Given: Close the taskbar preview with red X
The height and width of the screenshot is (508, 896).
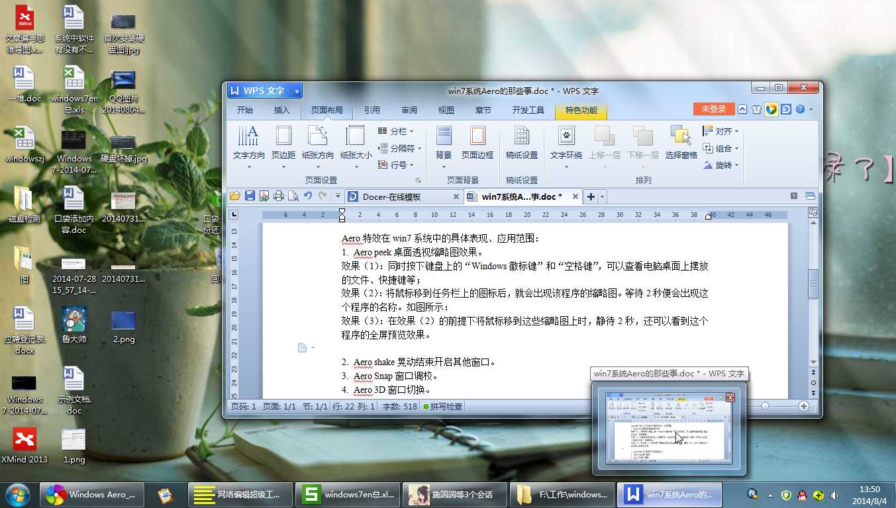Looking at the screenshot, I should (730, 398).
